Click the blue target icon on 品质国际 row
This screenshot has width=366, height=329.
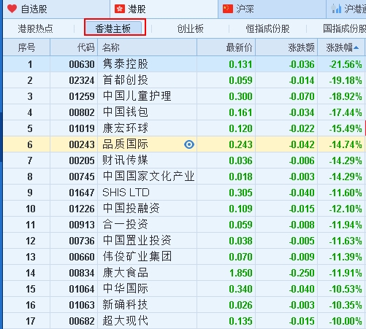pos(189,144)
